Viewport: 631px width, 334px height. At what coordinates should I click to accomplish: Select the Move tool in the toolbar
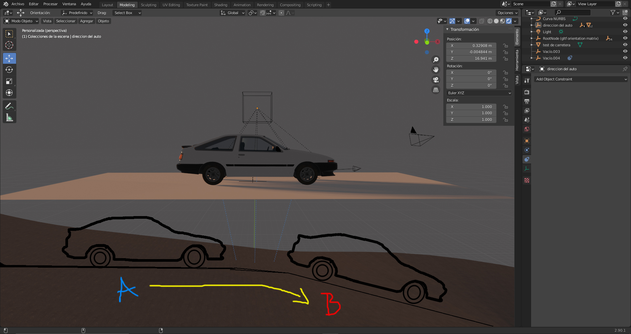pyautogui.click(x=9, y=58)
